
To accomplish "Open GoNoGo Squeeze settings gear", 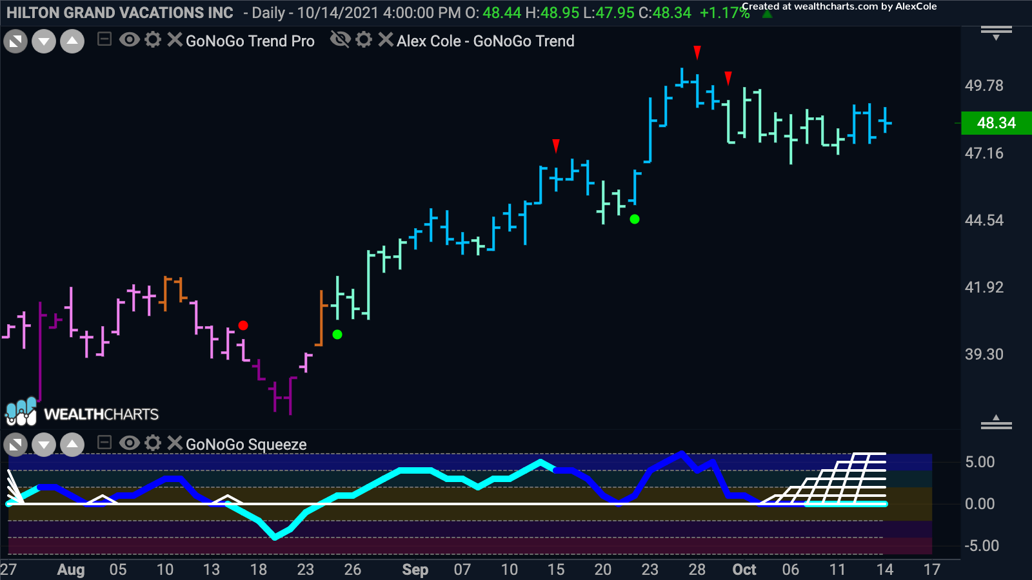I will [153, 443].
